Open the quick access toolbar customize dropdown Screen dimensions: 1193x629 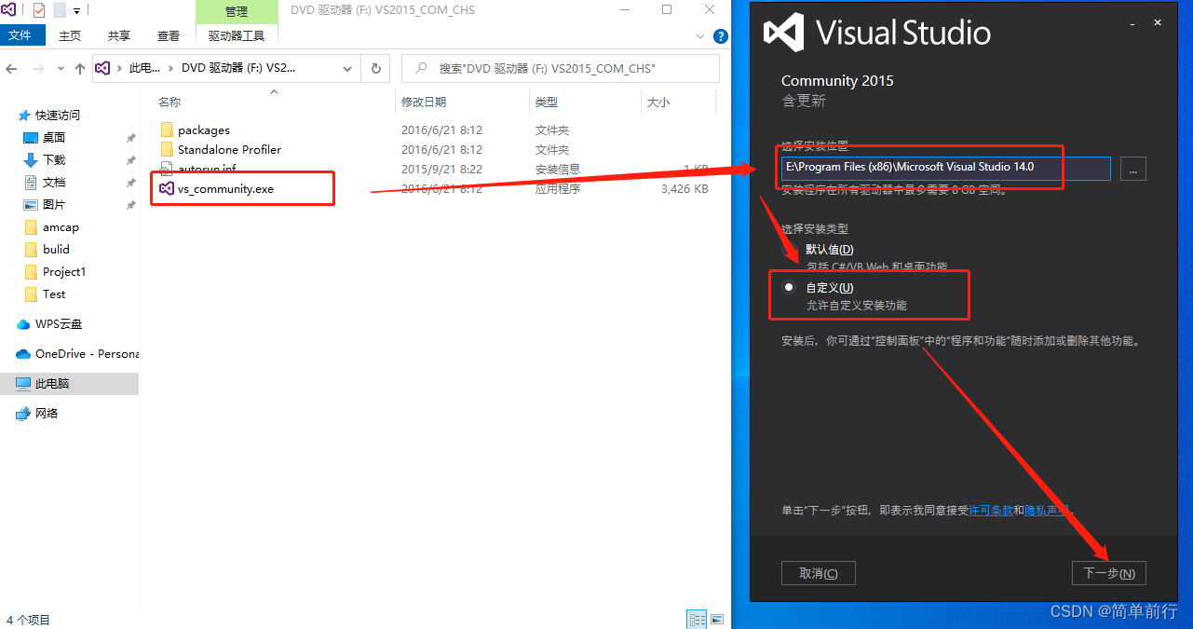tap(76, 11)
